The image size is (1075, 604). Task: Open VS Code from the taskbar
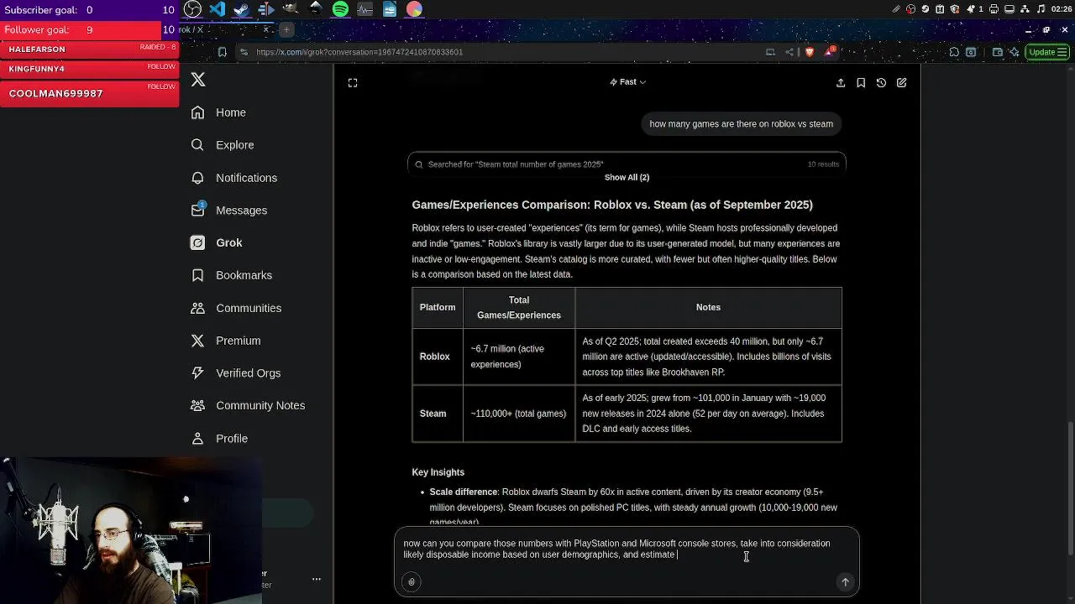(218, 9)
